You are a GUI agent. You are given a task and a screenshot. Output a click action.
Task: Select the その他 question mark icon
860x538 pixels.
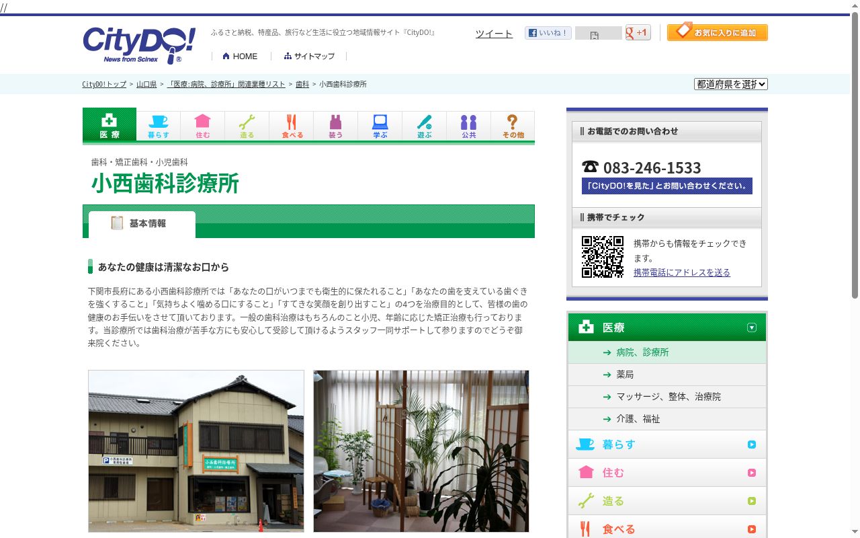513,126
